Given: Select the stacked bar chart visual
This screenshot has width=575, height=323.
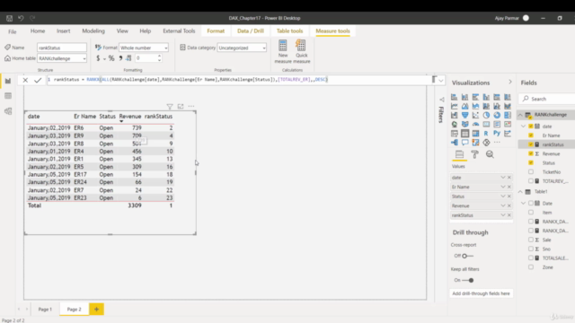Looking at the screenshot, I should [x=454, y=97].
